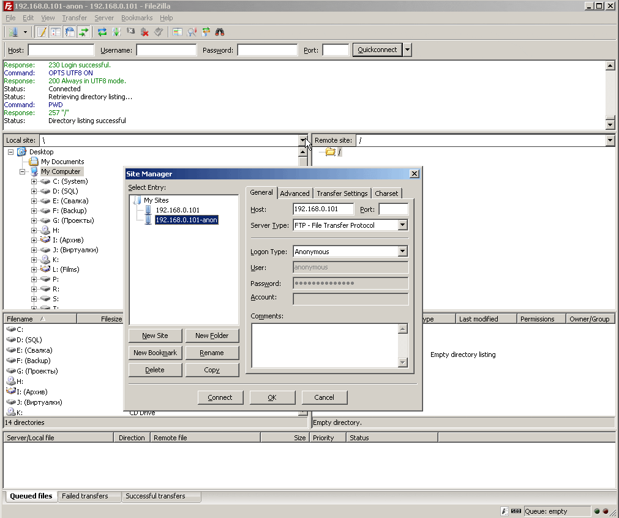Collapse the My Computer tree node
619x518 pixels.
[23, 171]
